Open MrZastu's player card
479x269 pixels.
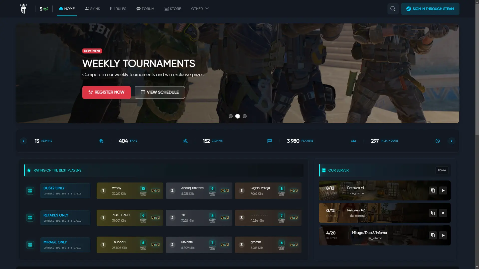pos(199,245)
